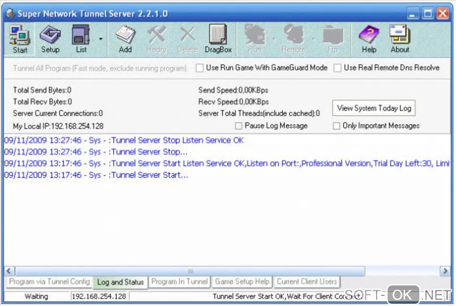Click the 'Total Send Bytes:0' label
456x306 pixels.
[x=42, y=90]
